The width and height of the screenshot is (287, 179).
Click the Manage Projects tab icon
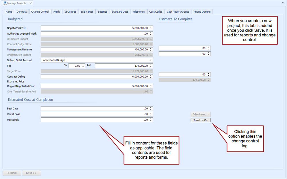5,3
